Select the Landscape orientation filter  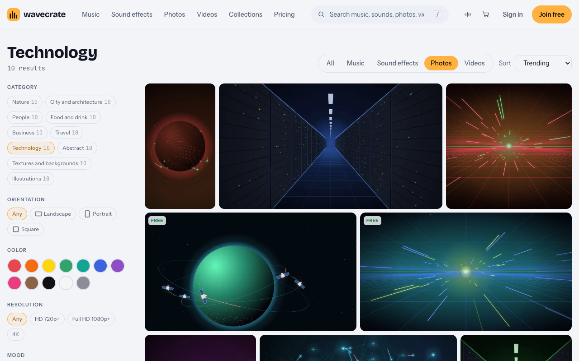point(53,214)
